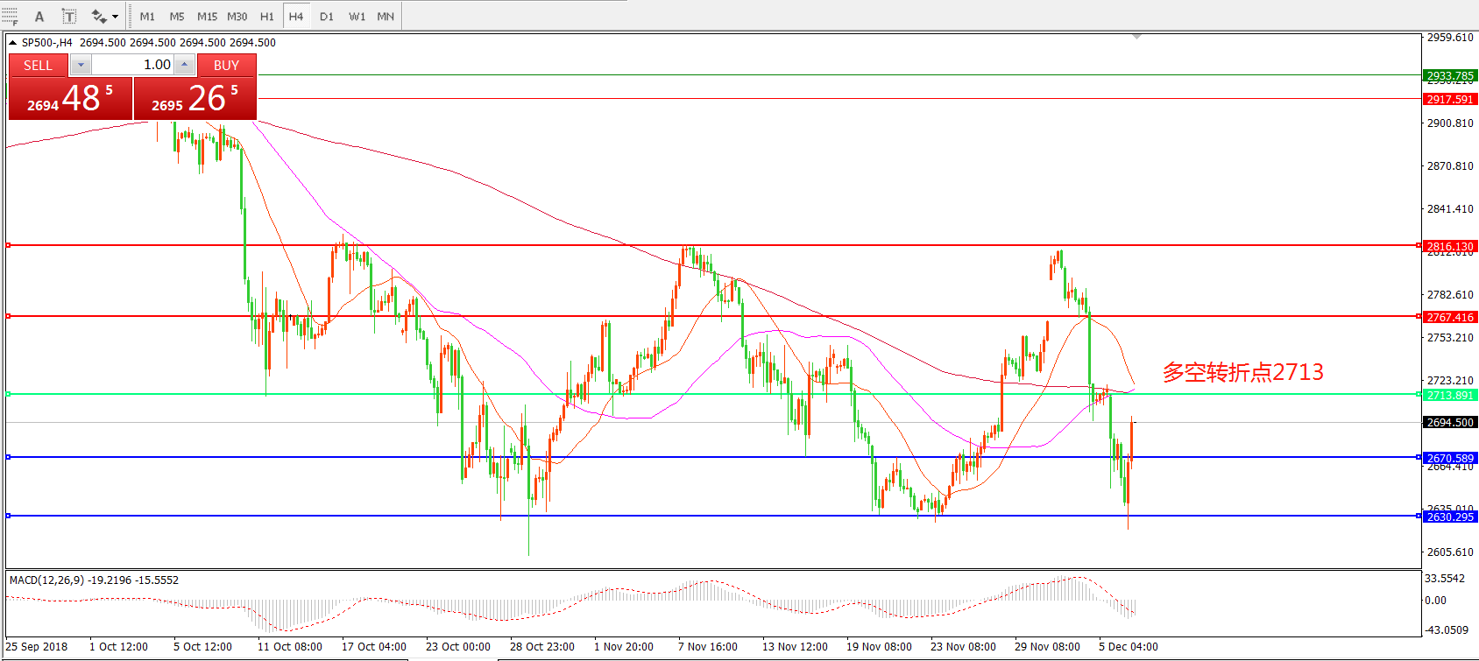Increase the lot volume with up arrow
Image resolution: width=1479 pixels, height=661 pixels.
tap(185, 65)
